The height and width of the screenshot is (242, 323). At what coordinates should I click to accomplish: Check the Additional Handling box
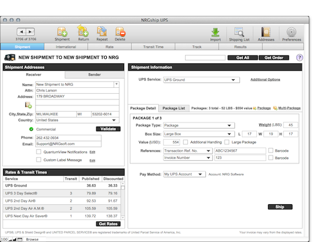pos(186,142)
